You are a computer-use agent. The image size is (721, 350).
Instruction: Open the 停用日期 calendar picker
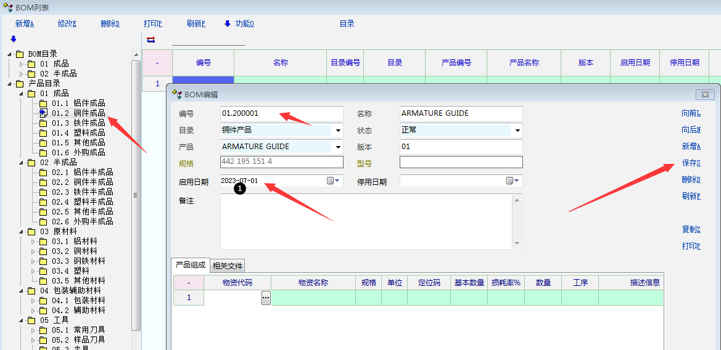click(513, 181)
